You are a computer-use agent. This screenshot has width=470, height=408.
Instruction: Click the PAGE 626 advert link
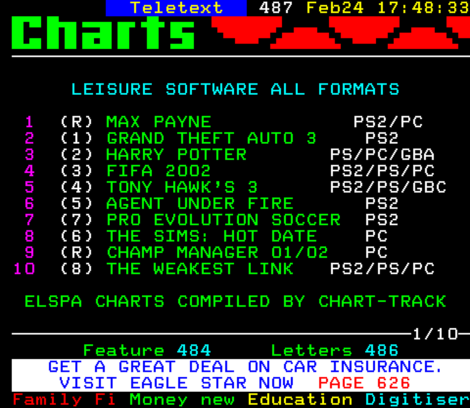click(x=364, y=383)
